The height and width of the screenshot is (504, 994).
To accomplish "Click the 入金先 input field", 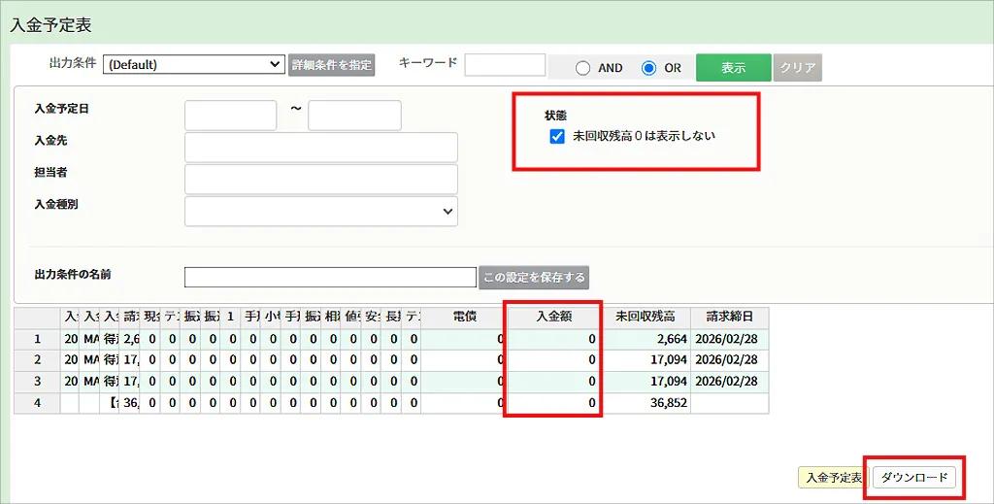I will [x=320, y=147].
